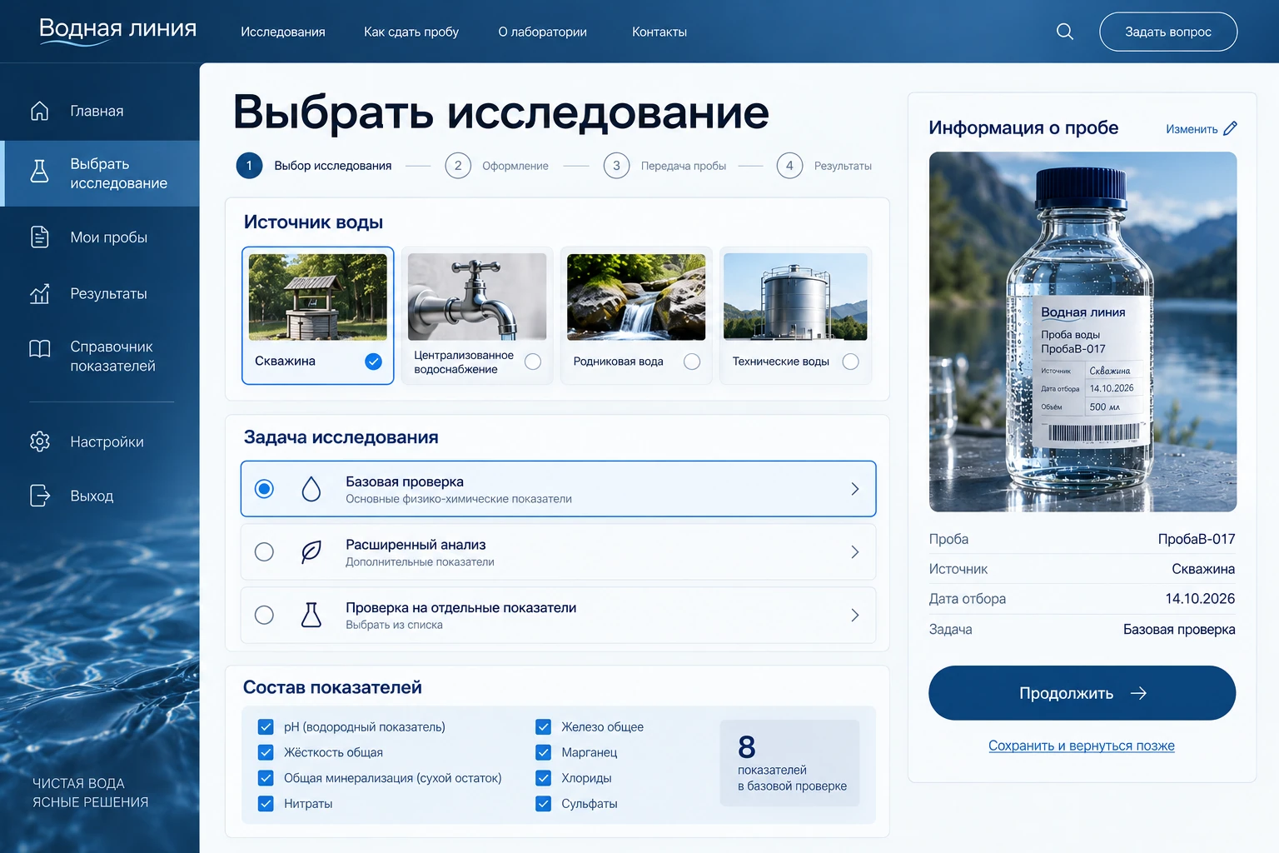Click the Изменить link
1279x853 pixels.
point(1192,129)
